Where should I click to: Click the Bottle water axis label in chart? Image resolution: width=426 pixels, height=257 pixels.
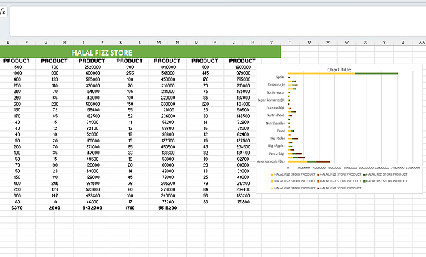(275, 92)
